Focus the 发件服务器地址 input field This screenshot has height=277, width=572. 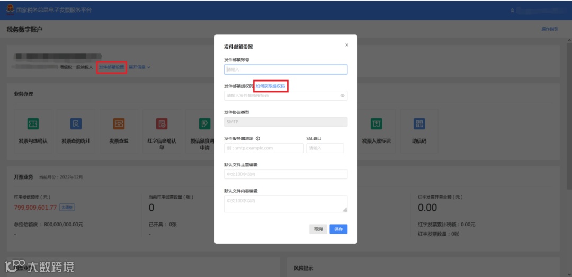tap(264, 148)
